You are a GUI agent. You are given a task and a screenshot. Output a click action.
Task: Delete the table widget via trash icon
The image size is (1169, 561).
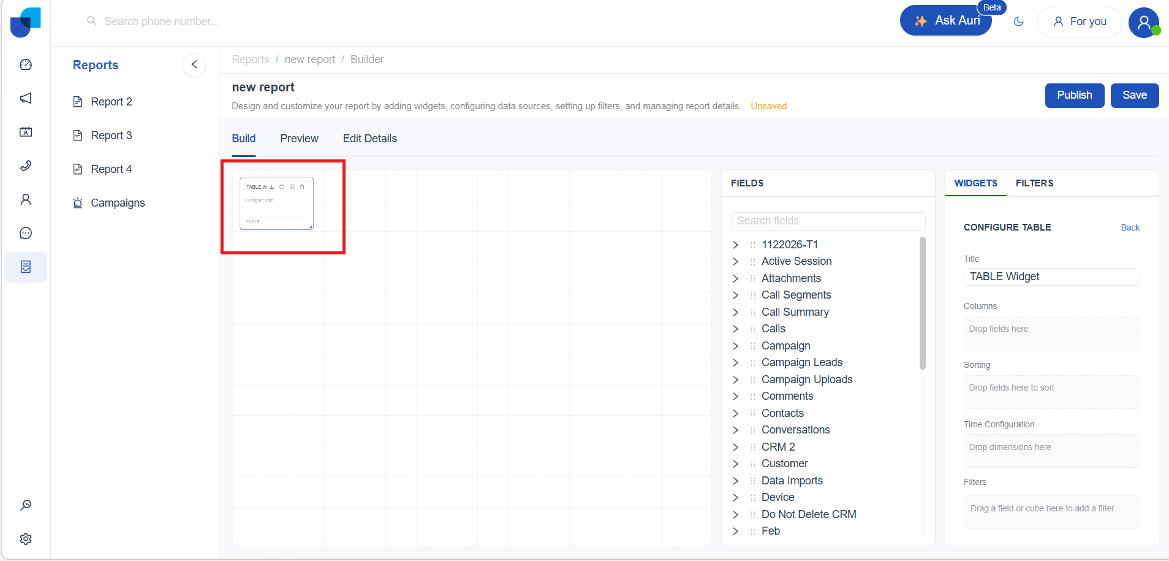tap(302, 187)
